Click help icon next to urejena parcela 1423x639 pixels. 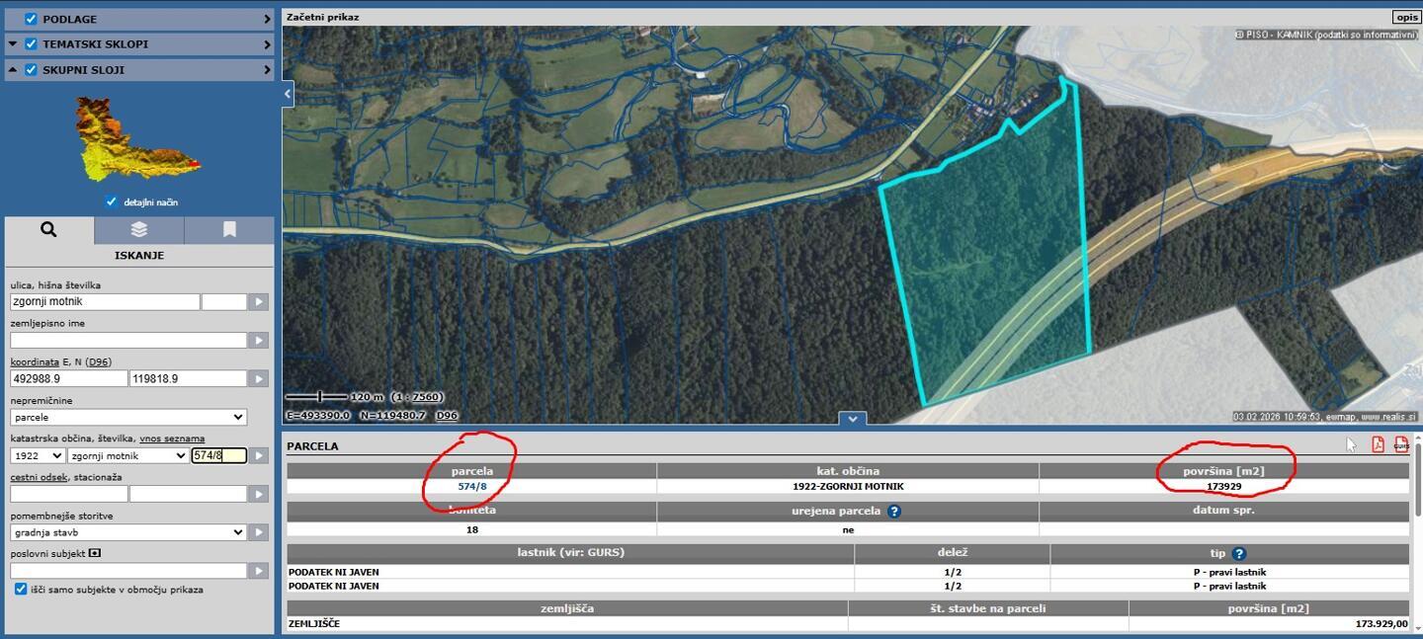click(x=893, y=512)
